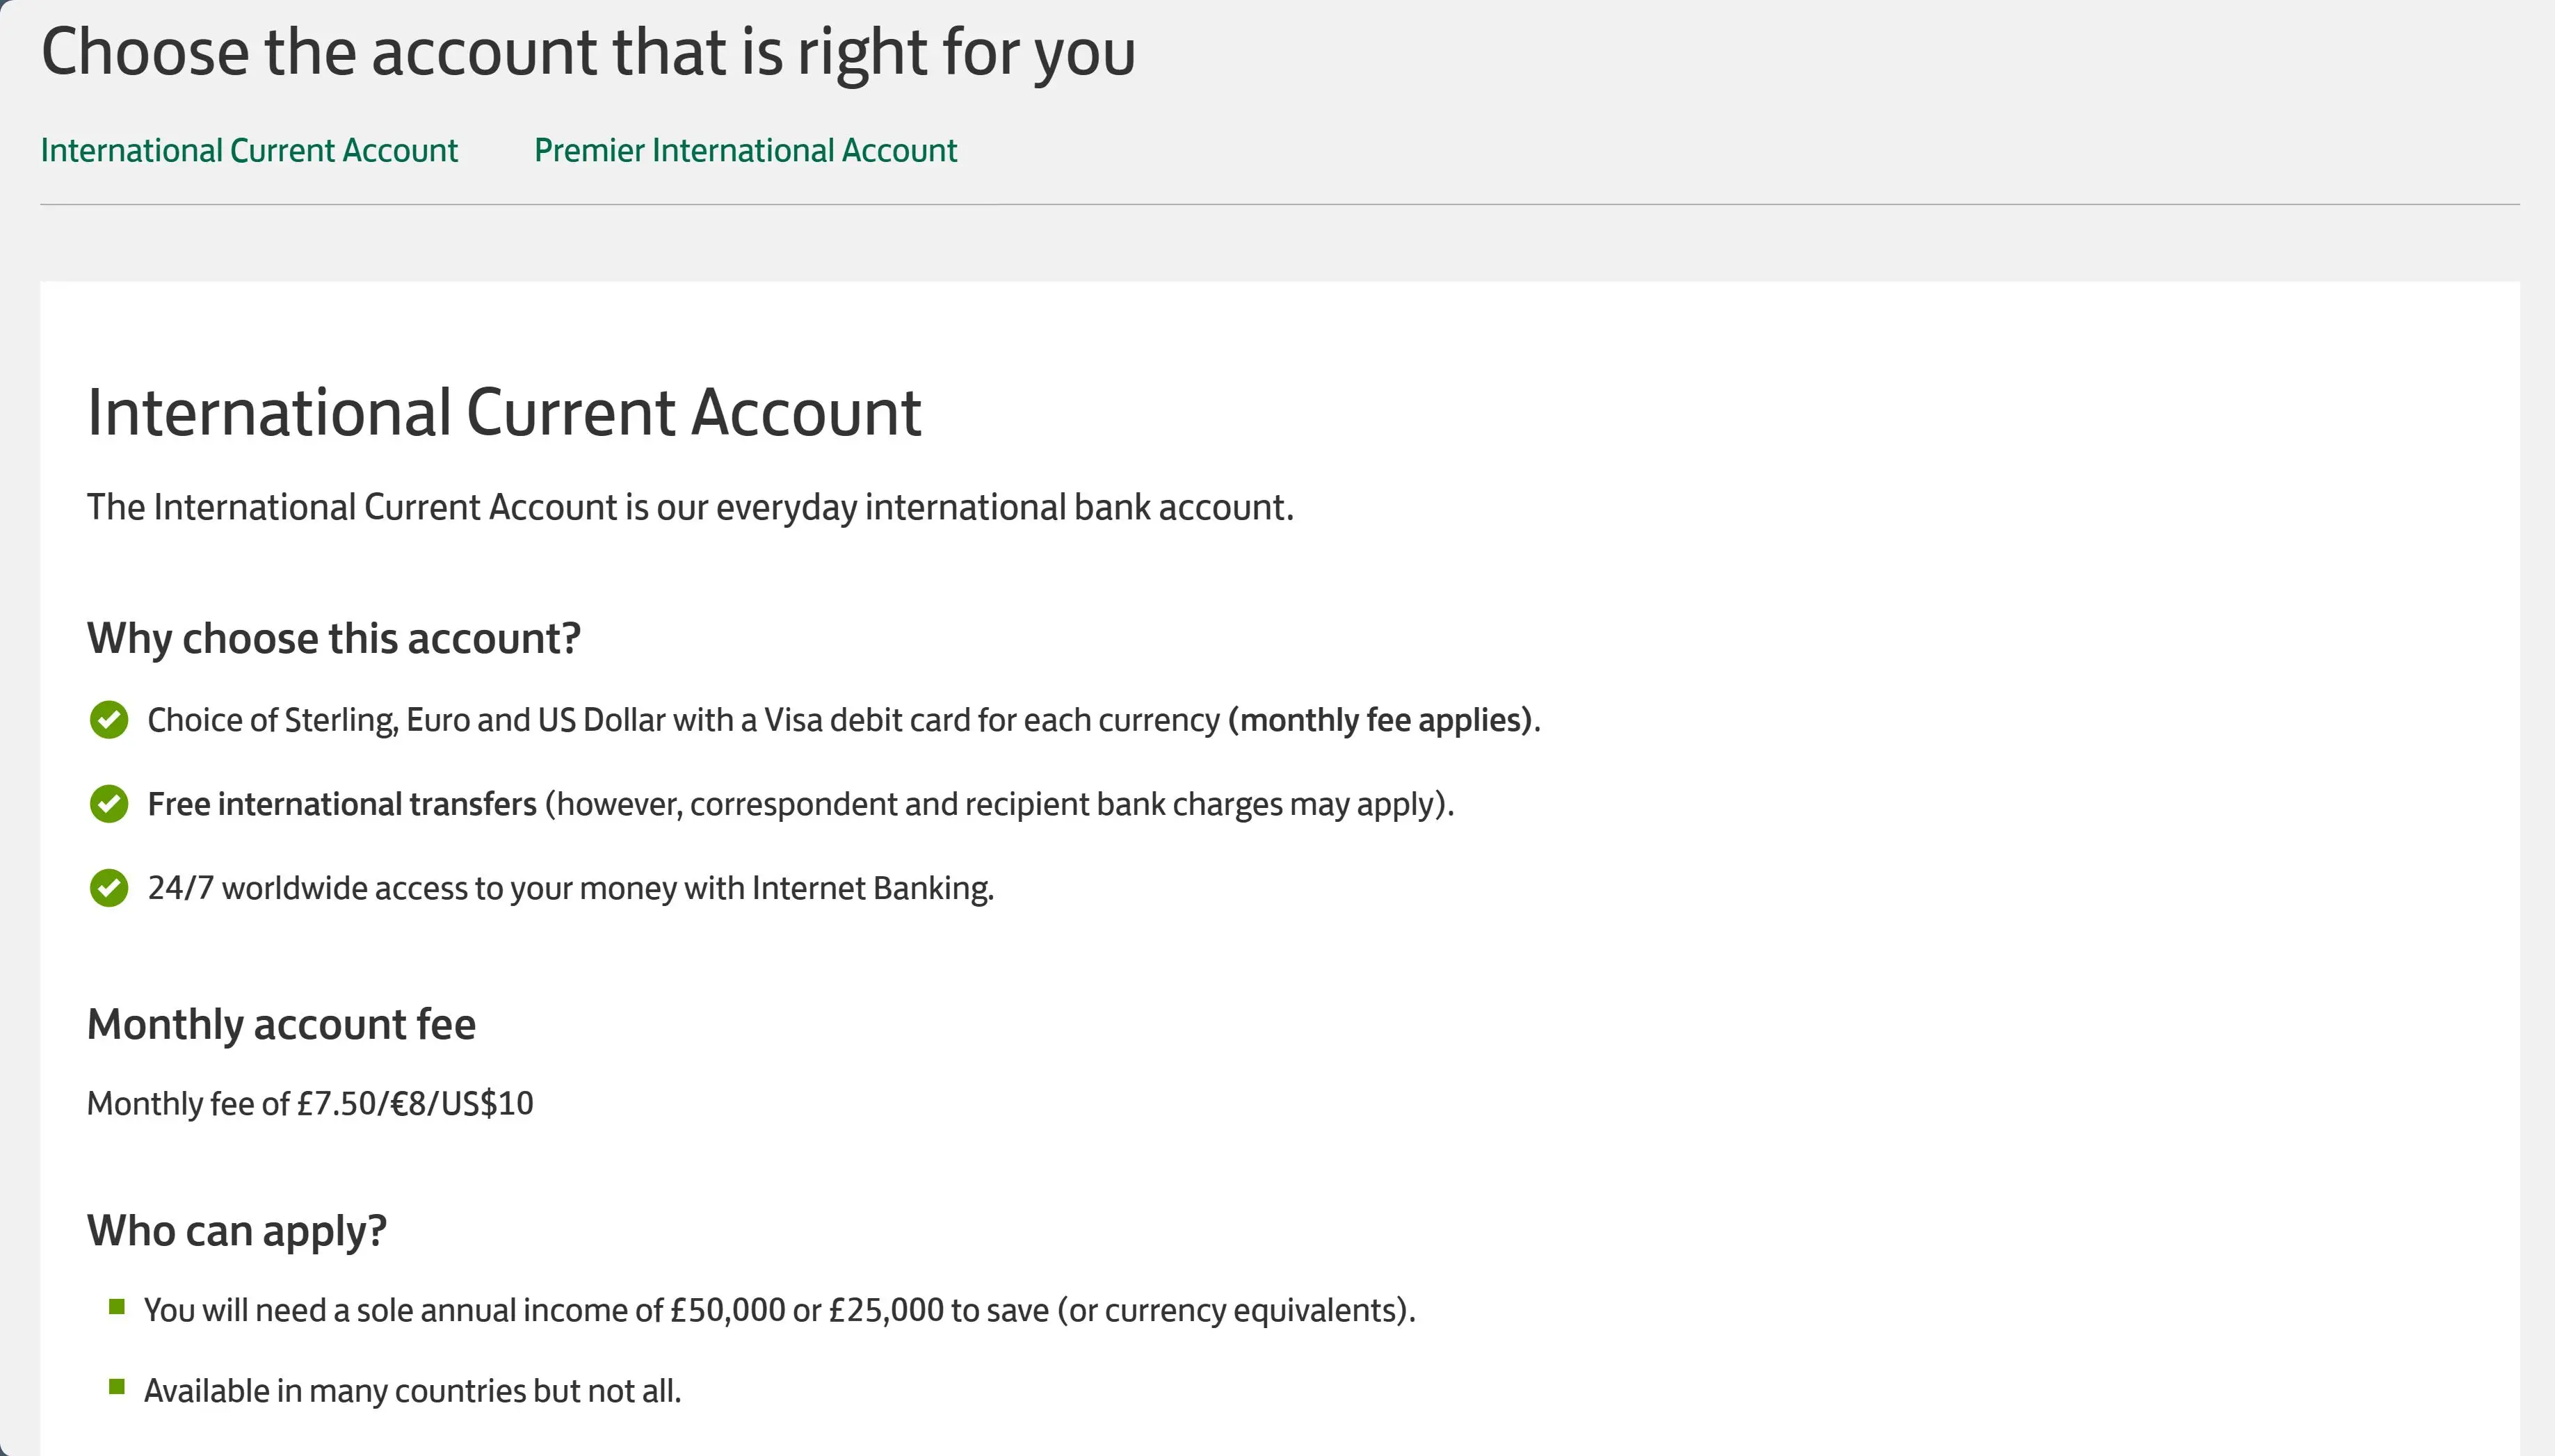
Task: Click the Why choose this account heading
Action: coord(334,638)
